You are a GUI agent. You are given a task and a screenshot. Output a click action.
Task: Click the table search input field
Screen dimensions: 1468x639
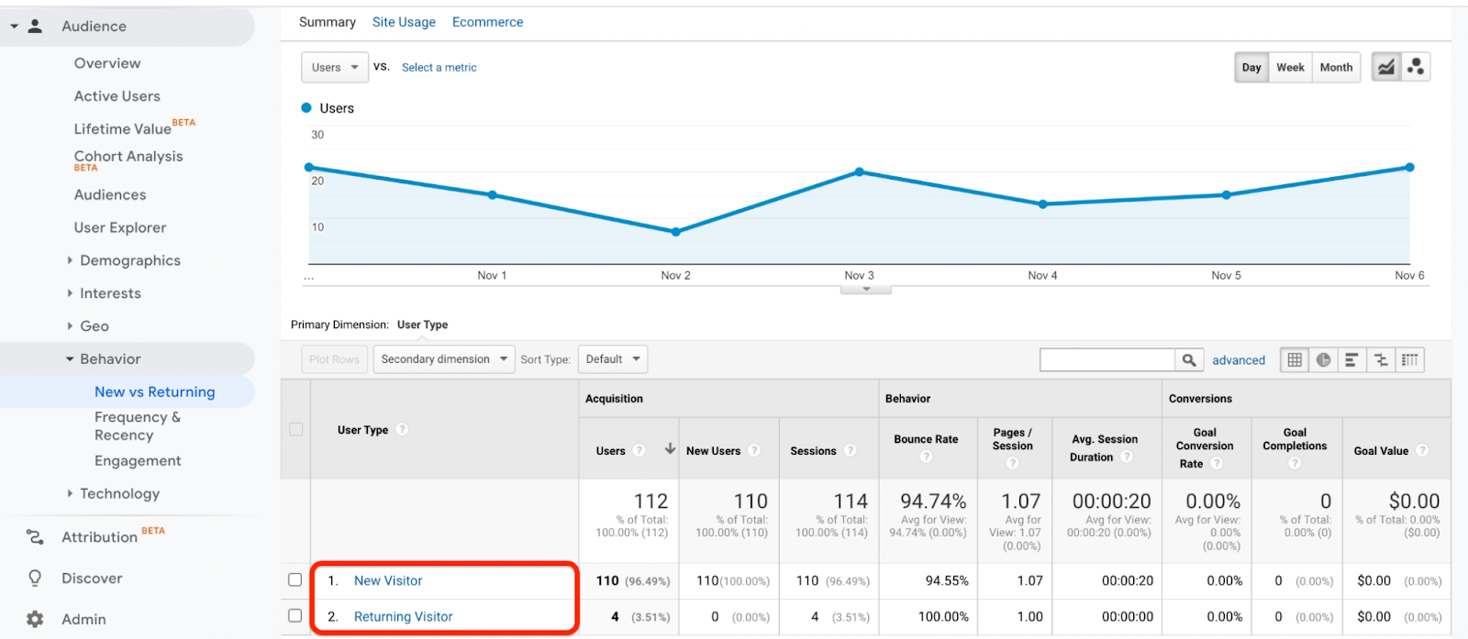pyautogui.click(x=1107, y=360)
